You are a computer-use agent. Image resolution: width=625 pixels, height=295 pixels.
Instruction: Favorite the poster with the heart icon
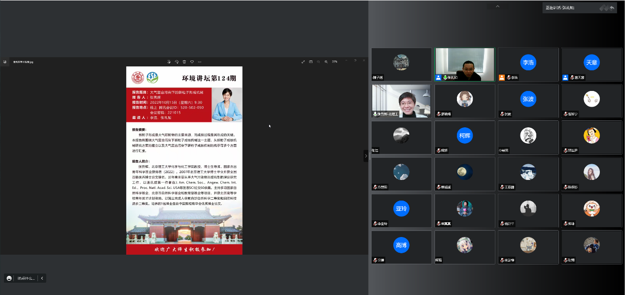(x=192, y=61)
